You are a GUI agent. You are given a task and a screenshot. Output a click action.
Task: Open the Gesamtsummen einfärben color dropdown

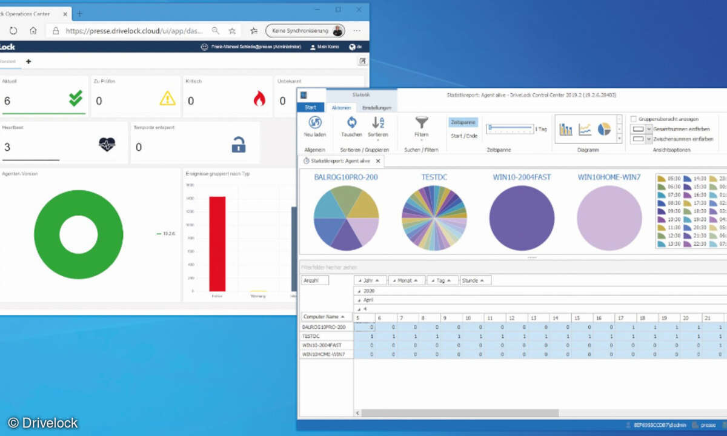point(649,129)
